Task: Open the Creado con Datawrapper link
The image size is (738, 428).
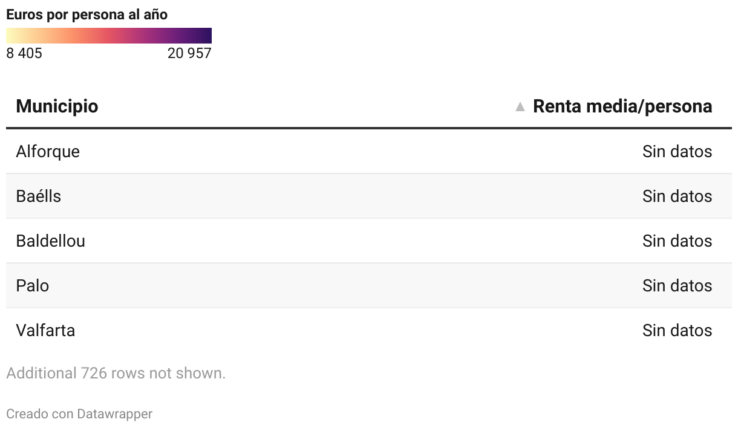Action: click(x=79, y=414)
